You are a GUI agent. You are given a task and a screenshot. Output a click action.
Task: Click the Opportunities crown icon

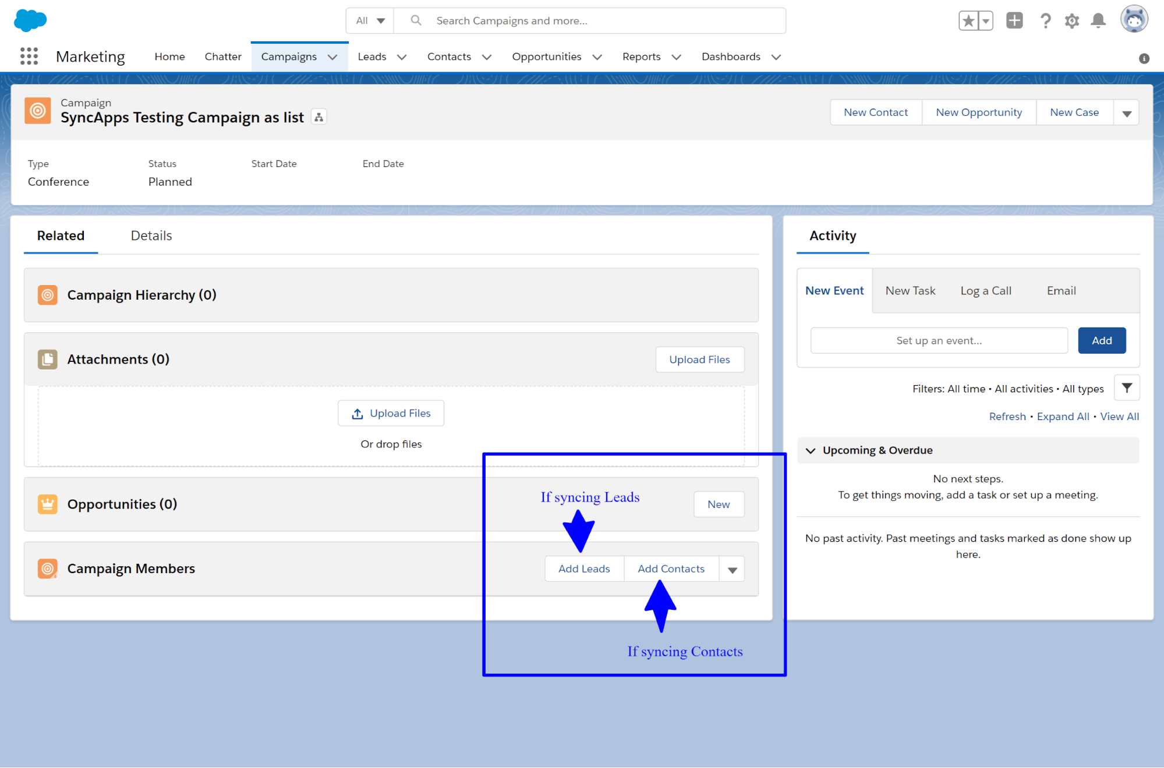coord(48,504)
